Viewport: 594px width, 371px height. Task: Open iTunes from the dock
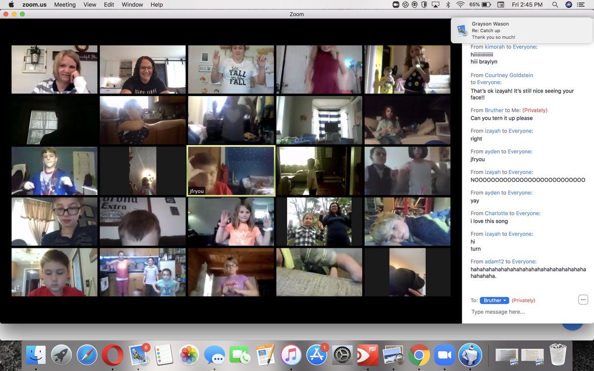[291, 355]
